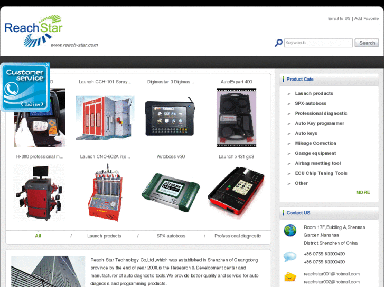The width and height of the screenshot is (384, 287).
Task: Close the Customer service popup
Action: tap(48, 65)
